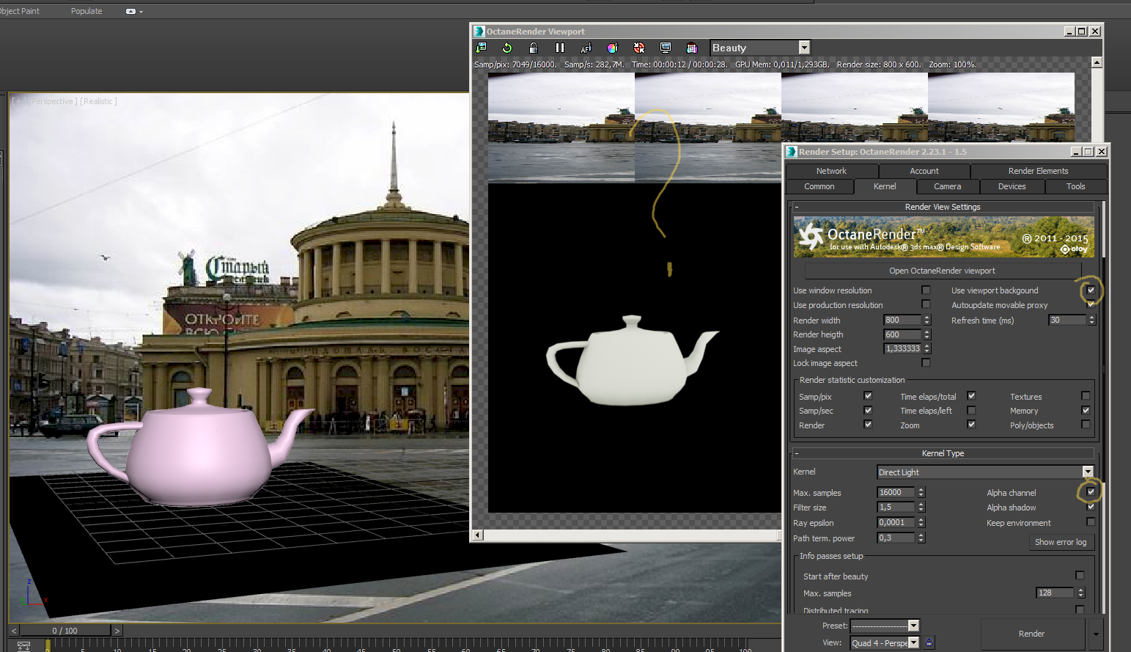Click the Refresh time spinner arrows
The height and width of the screenshot is (652, 1131).
[x=1091, y=320]
